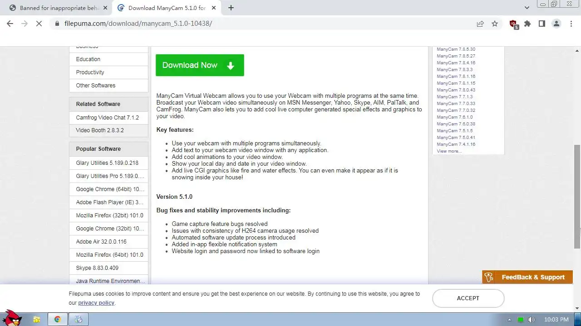This screenshot has width=581, height=326.
Task: Select ManyCam 7.4.1.16 version
Action: point(456,144)
